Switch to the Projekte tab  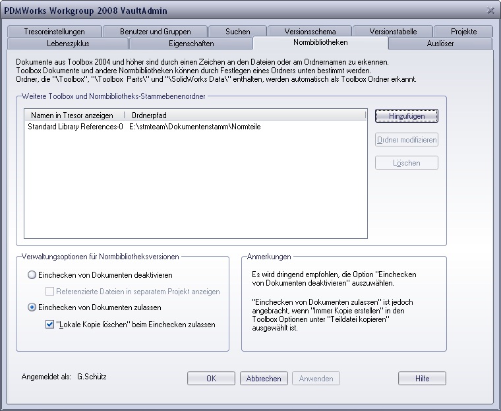coord(463,32)
